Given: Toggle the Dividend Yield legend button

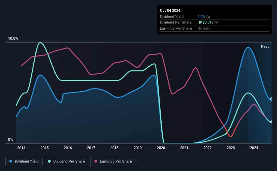Looking at the screenshot, I should coord(24,162).
